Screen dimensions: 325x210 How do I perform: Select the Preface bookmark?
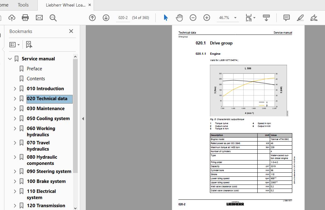[x=35, y=68]
